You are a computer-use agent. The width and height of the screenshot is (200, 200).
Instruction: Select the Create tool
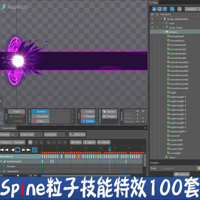[x=16, y=121]
